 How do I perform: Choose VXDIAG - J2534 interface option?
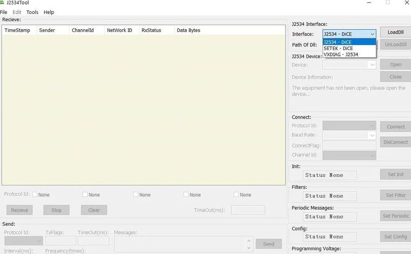341,54
